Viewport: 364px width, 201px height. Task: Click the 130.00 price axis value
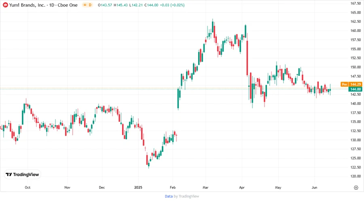(356, 140)
